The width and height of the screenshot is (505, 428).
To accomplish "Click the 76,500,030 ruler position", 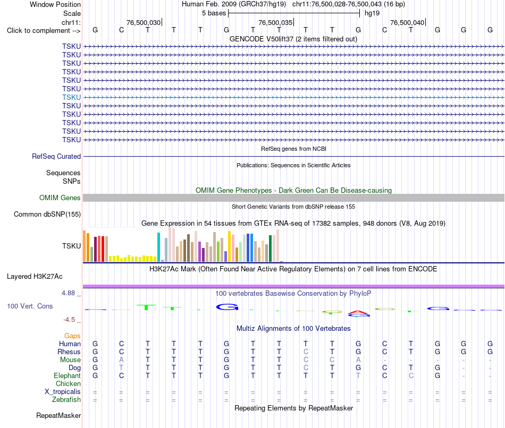I will [144, 22].
